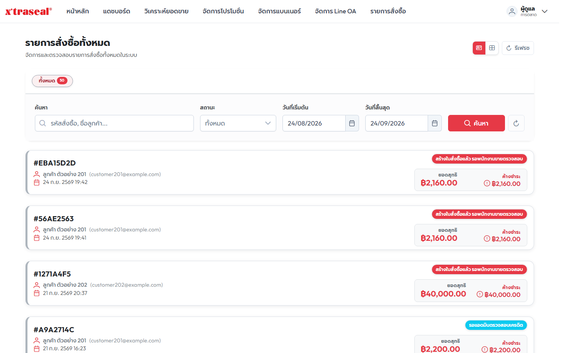Expand the สถานะ status dropdown
565x353 pixels.
point(238,123)
